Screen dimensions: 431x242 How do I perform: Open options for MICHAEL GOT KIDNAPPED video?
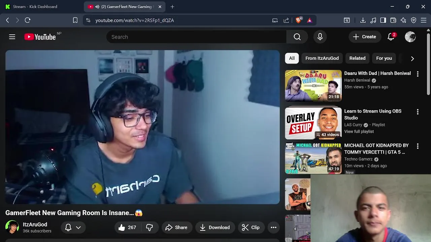click(418, 146)
